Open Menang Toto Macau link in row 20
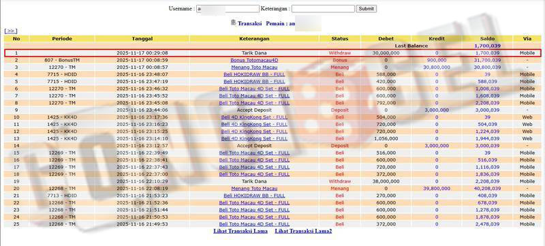545x246 pixels. 254,188
